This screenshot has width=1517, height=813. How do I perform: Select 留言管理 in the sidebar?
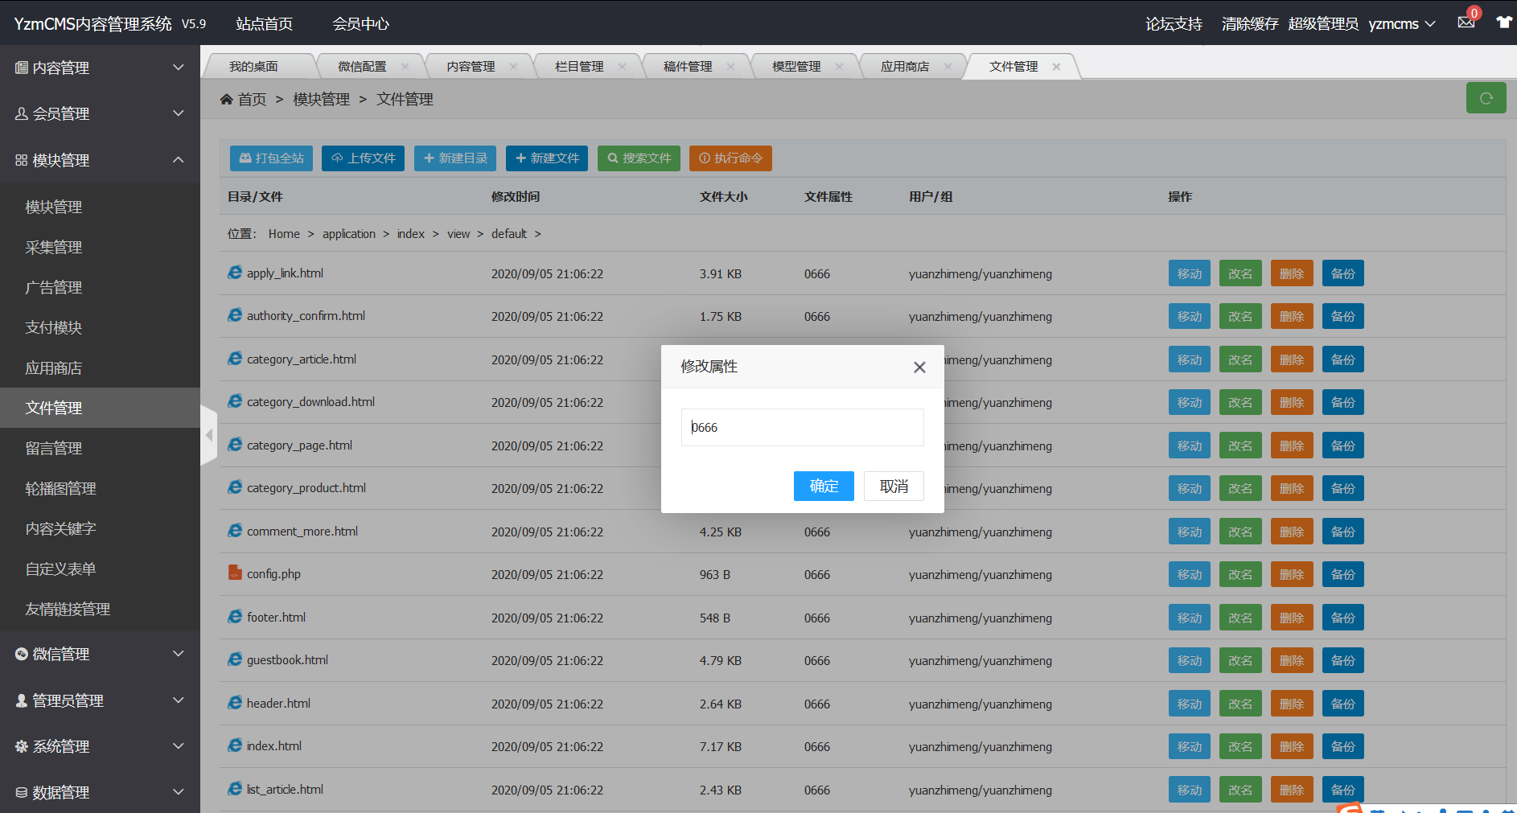coord(54,448)
